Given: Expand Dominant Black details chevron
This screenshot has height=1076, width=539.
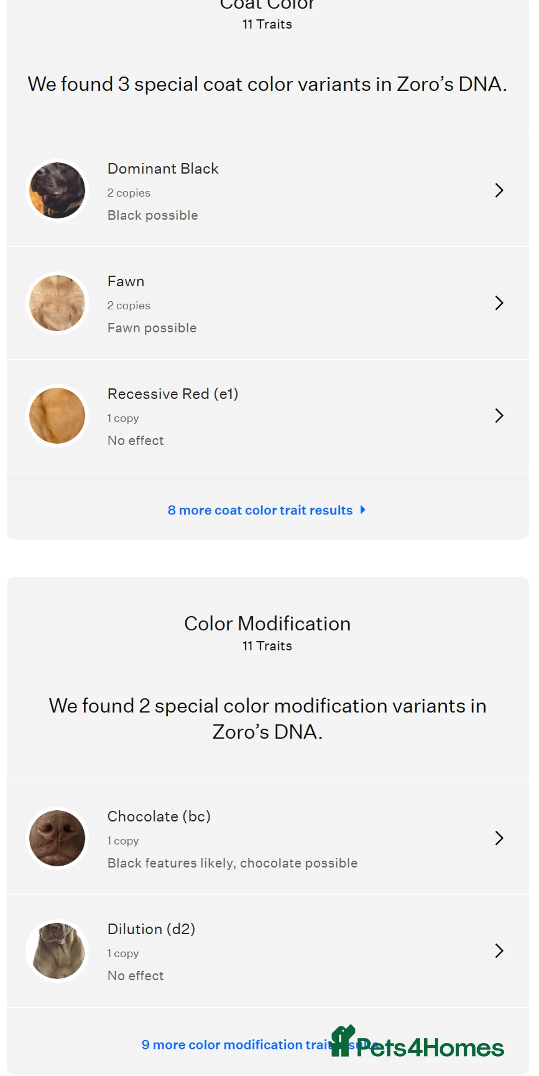Looking at the screenshot, I should point(499,190).
